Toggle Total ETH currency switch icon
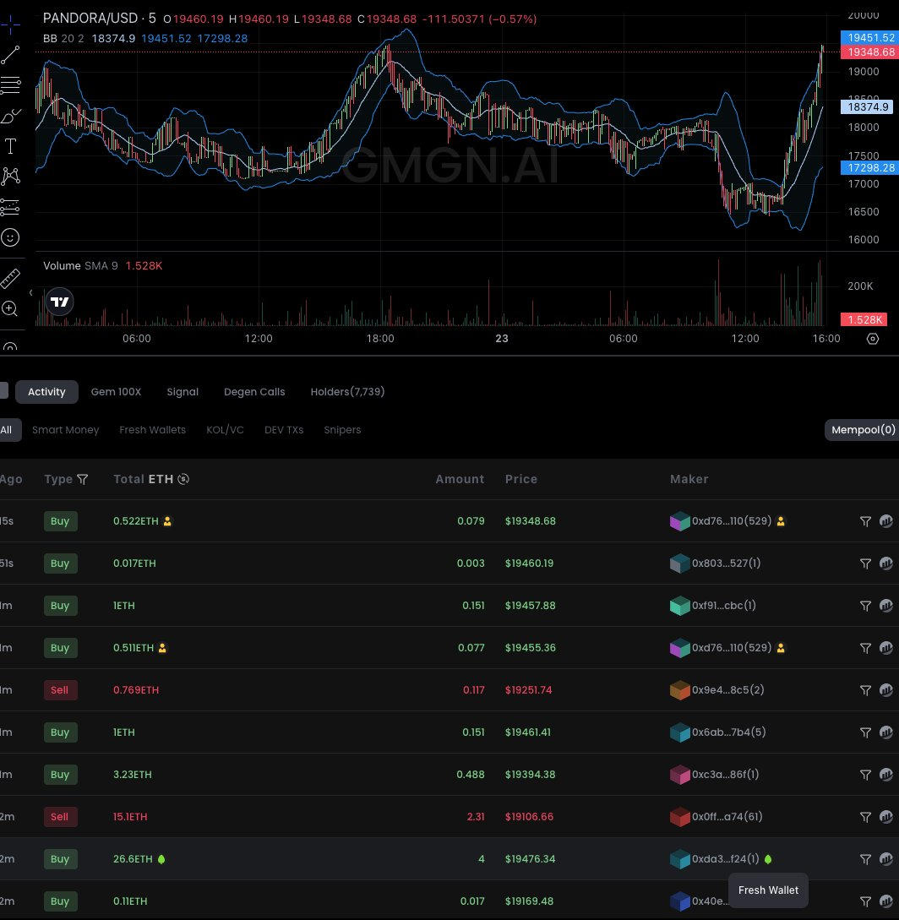Viewport: 899px width, 920px height. tap(183, 479)
